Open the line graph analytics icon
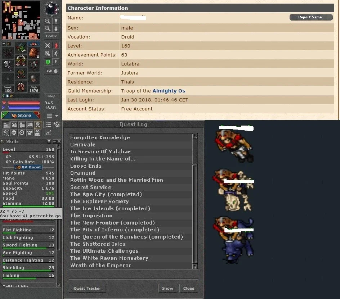340x299 pixels. point(49,132)
